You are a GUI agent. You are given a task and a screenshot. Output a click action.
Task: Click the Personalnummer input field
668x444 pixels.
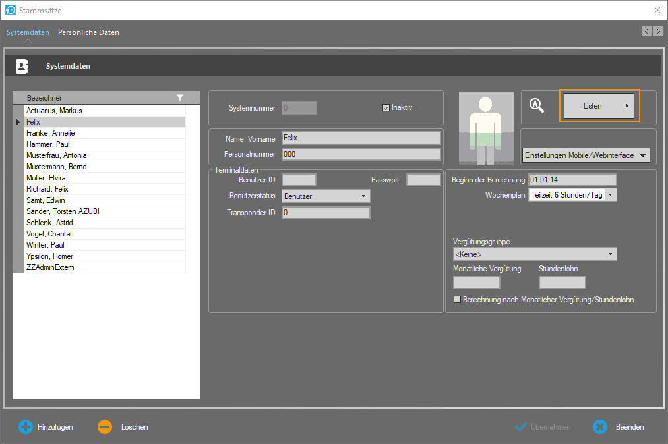pyautogui.click(x=360, y=154)
